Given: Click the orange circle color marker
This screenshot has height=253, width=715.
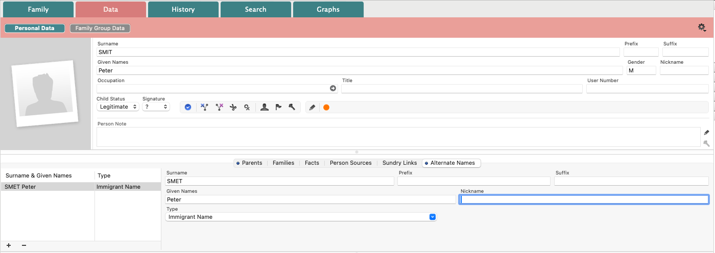Looking at the screenshot, I should click(x=326, y=107).
